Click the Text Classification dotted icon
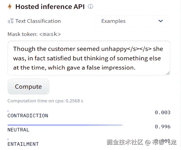 click(11, 21)
